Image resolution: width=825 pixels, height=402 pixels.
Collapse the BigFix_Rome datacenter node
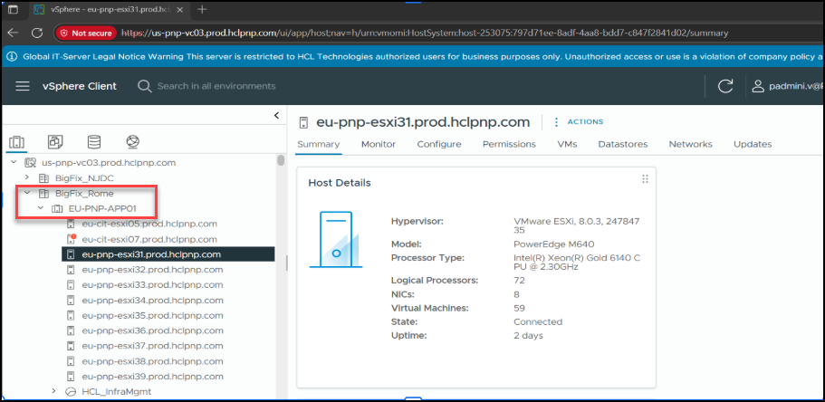27,193
